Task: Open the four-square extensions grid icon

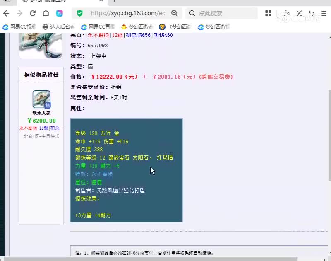Action: coord(268,13)
